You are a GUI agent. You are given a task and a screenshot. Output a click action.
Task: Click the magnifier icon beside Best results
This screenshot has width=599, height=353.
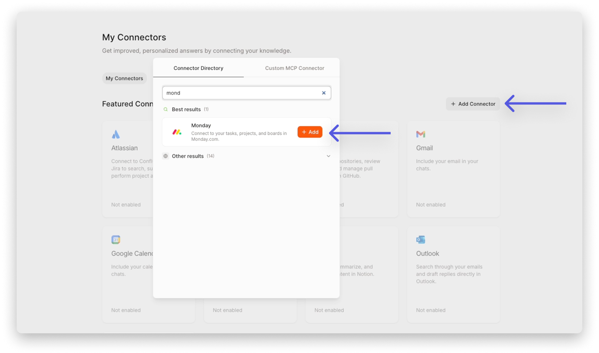(x=166, y=109)
